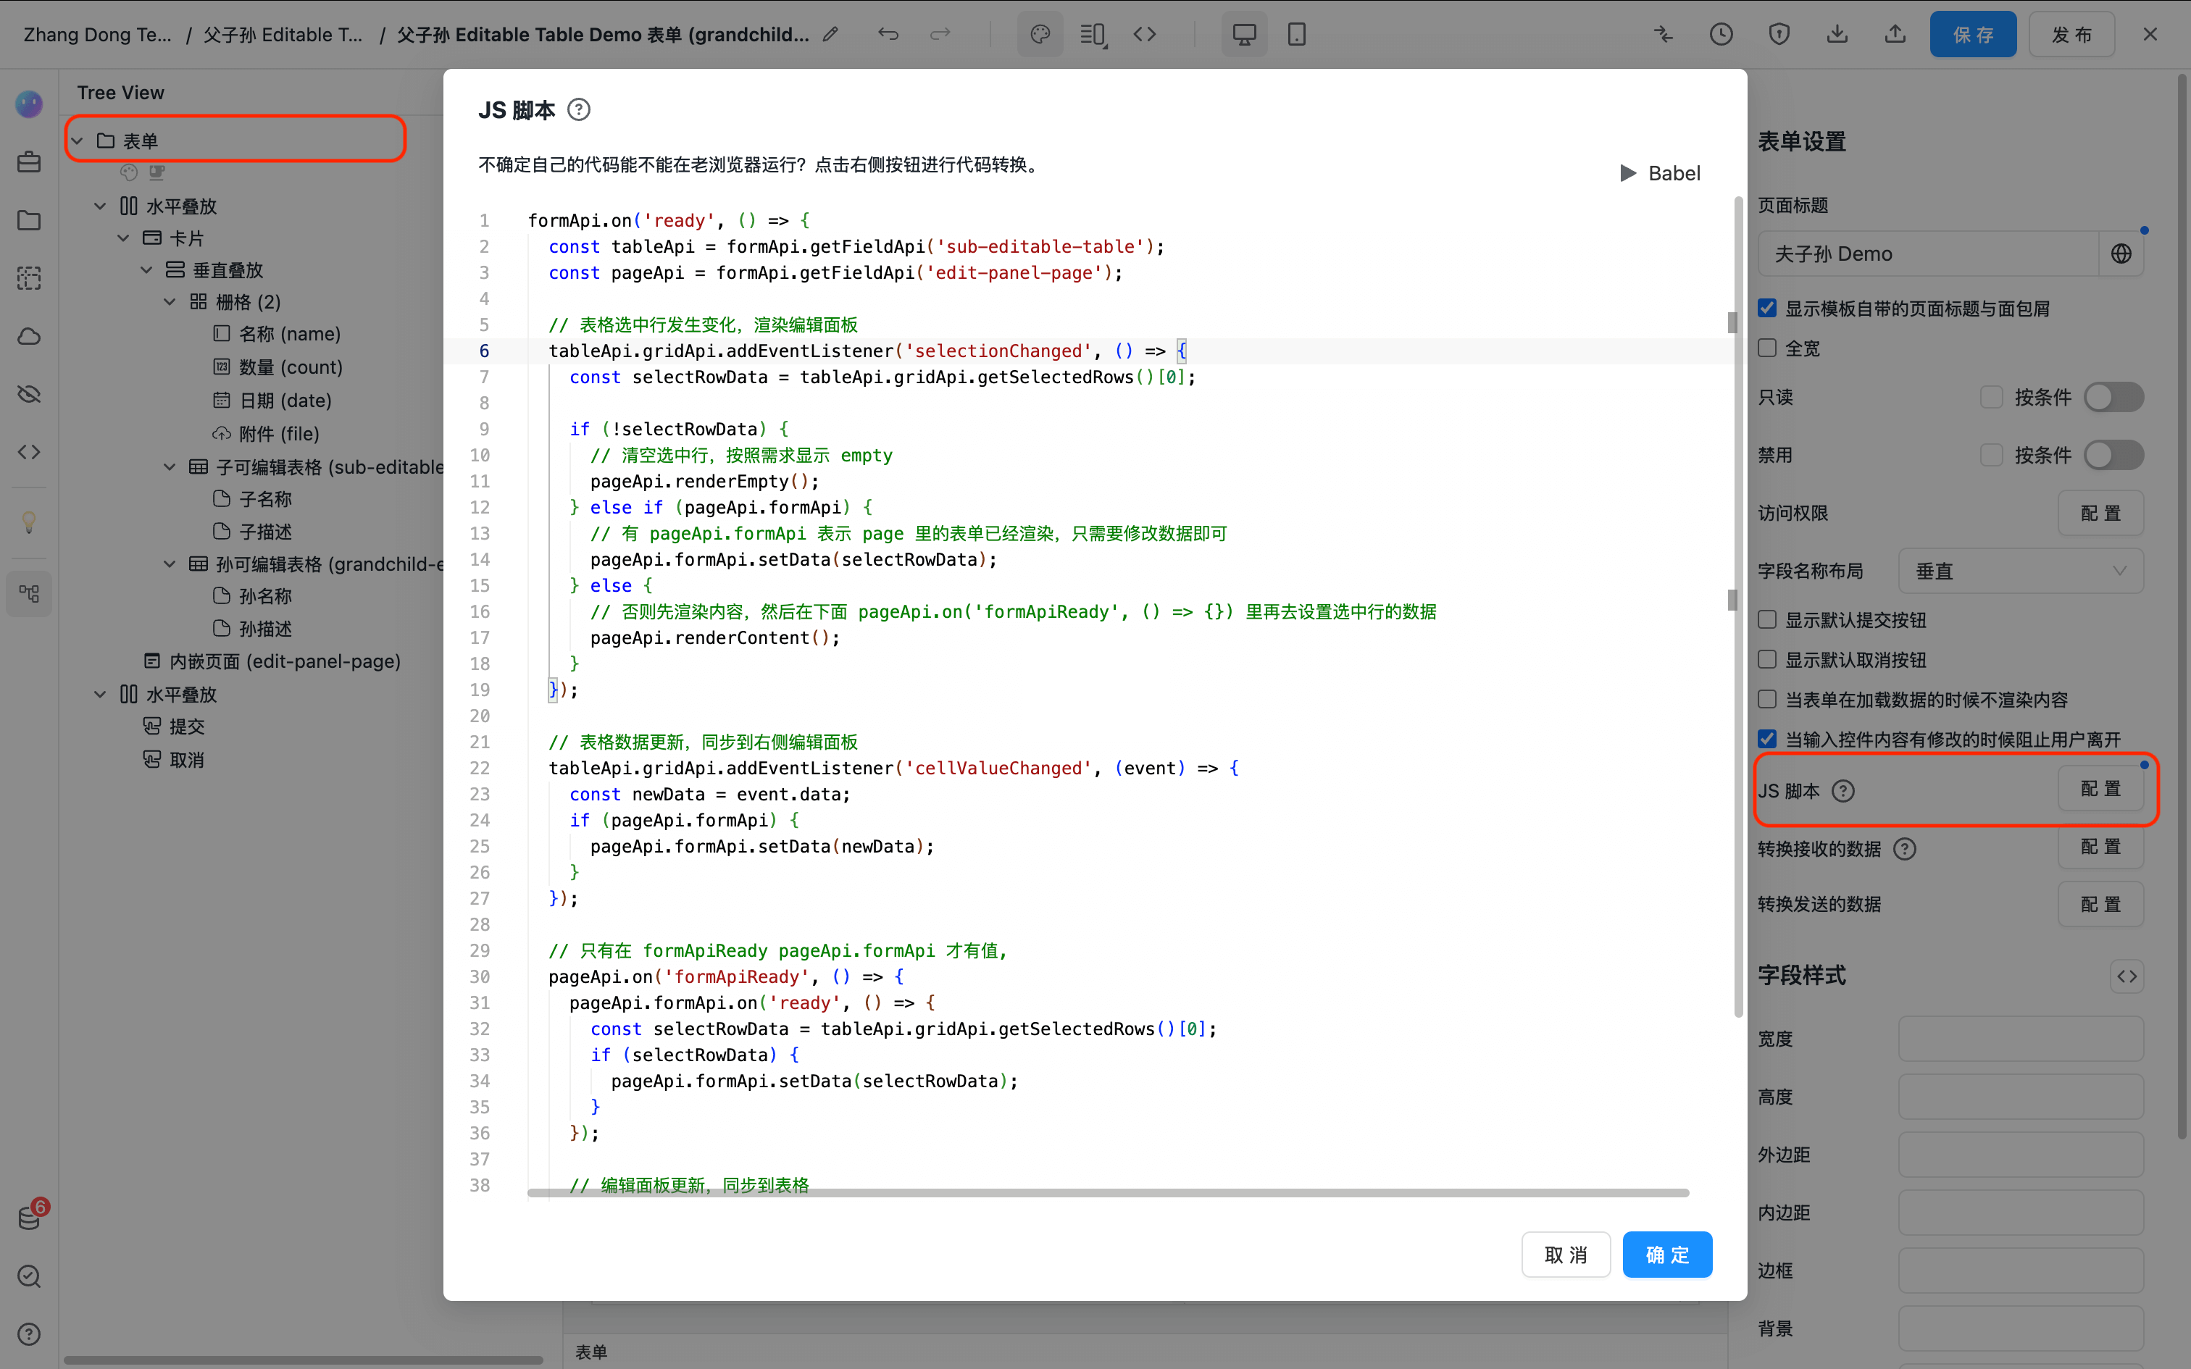This screenshot has height=1369, width=2191.
Task: Click the download icon in toolbar
Action: [1837, 35]
